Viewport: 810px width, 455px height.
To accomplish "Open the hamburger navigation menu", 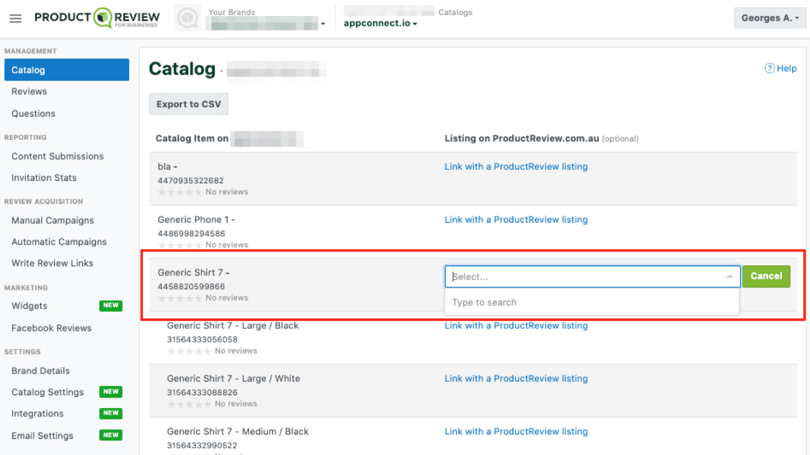I will (x=15, y=18).
